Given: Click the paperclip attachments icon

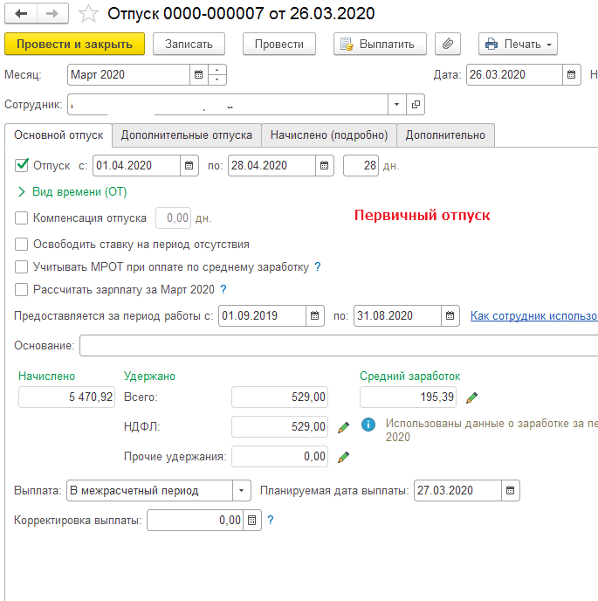Looking at the screenshot, I should tap(448, 44).
